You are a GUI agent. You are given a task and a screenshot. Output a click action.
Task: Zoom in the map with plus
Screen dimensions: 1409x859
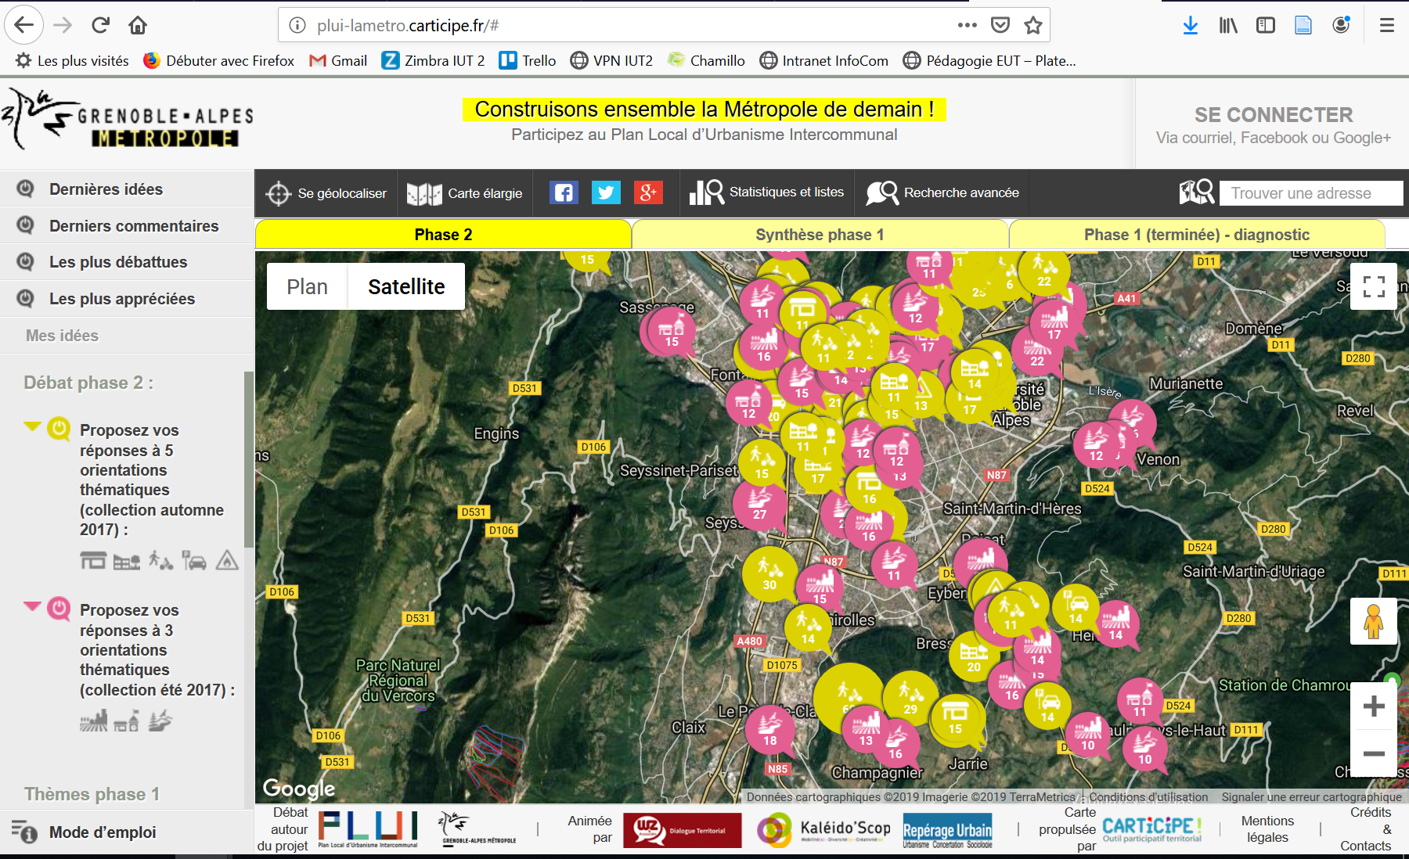[x=1374, y=706]
